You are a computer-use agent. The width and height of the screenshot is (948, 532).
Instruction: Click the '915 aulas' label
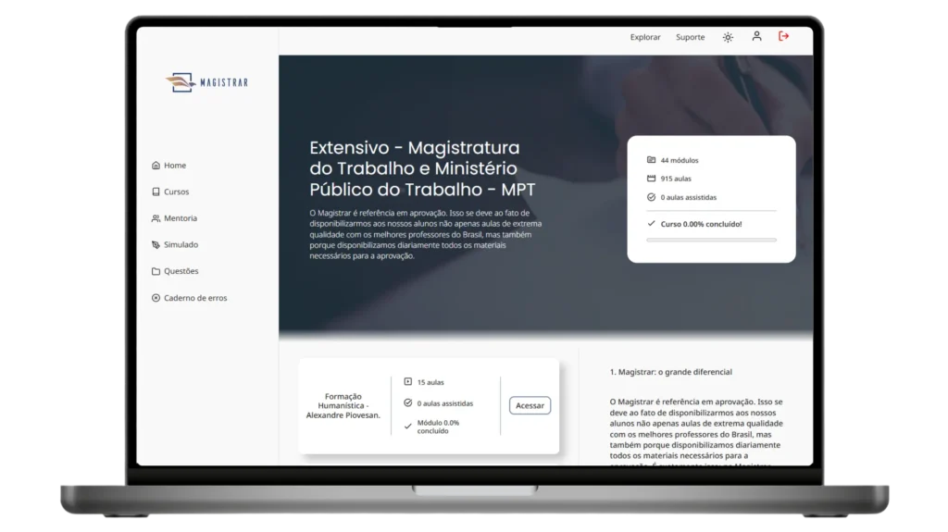(675, 179)
